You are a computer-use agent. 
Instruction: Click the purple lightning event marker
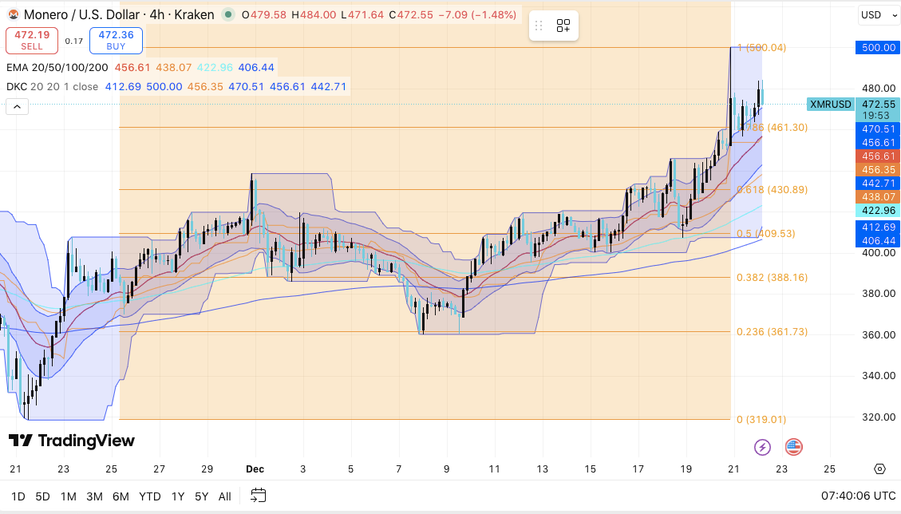(762, 447)
